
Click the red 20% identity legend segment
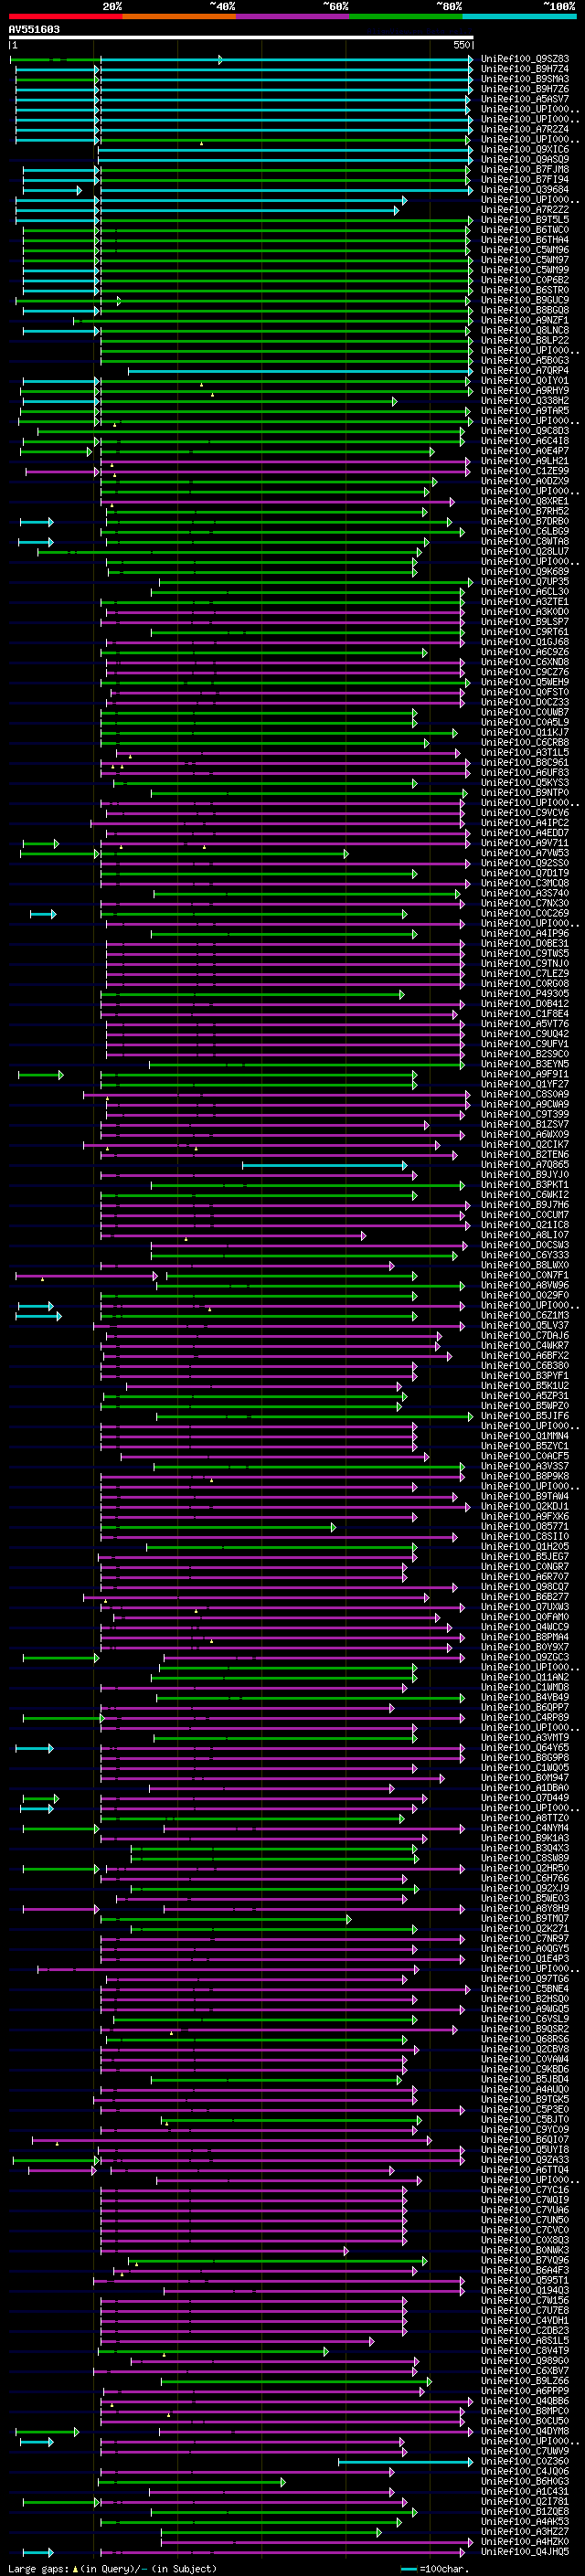(65, 16)
